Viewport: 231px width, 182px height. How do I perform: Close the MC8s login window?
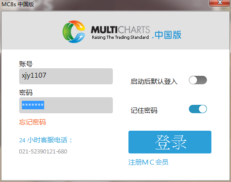pyautogui.click(x=220, y=3)
